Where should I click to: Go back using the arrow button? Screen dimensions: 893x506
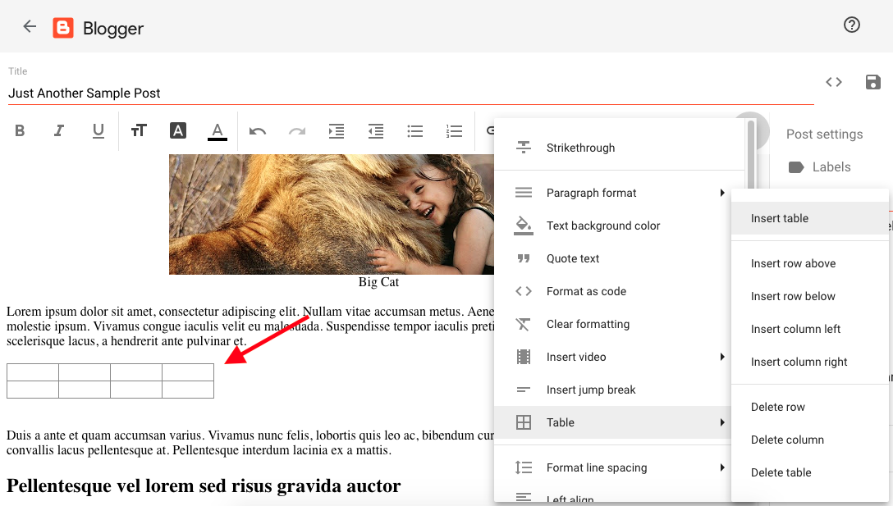click(30, 26)
